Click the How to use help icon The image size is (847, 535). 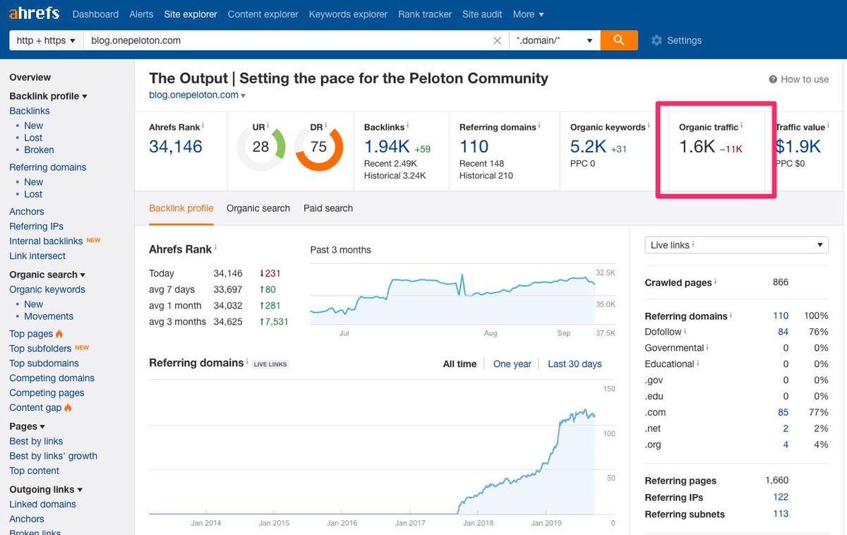point(773,80)
